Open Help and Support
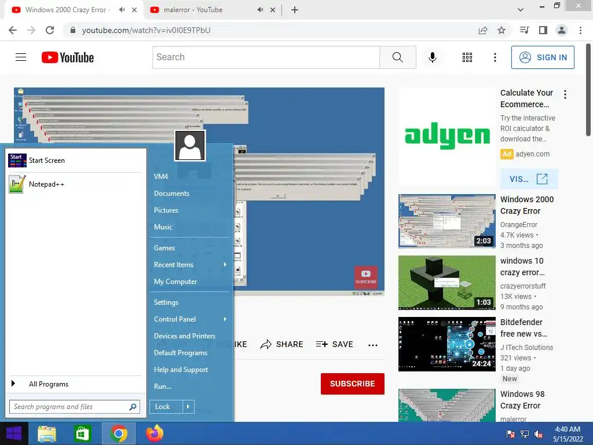 [181, 370]
